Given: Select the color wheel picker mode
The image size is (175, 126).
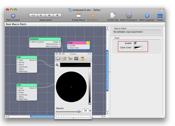Looking at the screenshot, I should (58, 58).
